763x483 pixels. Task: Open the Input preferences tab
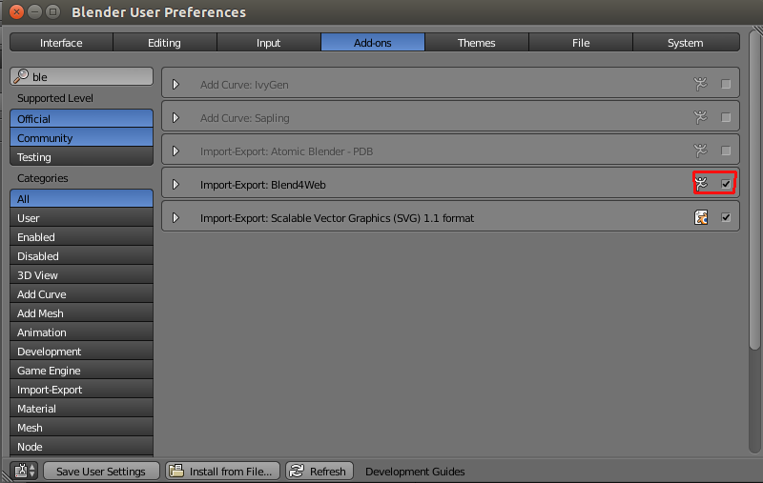pyautogui.click(x=269, y=43)
